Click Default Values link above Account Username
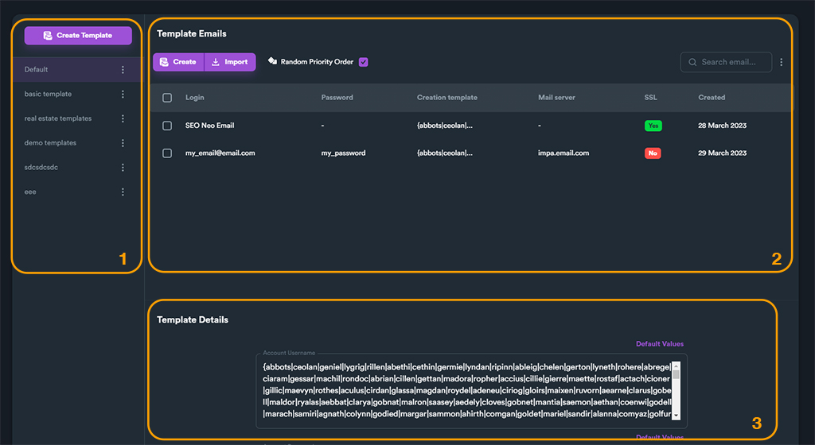The width and height of the screenshot is (815, 445). click(659, 344)
